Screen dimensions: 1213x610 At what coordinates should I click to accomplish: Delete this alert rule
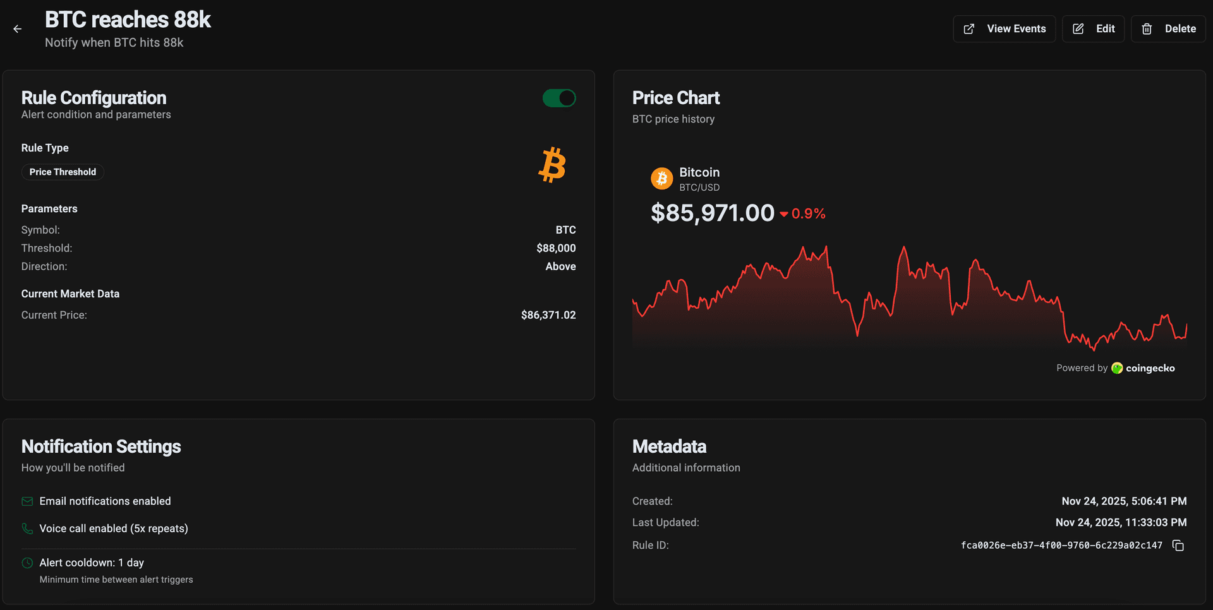coord(1168,29)
